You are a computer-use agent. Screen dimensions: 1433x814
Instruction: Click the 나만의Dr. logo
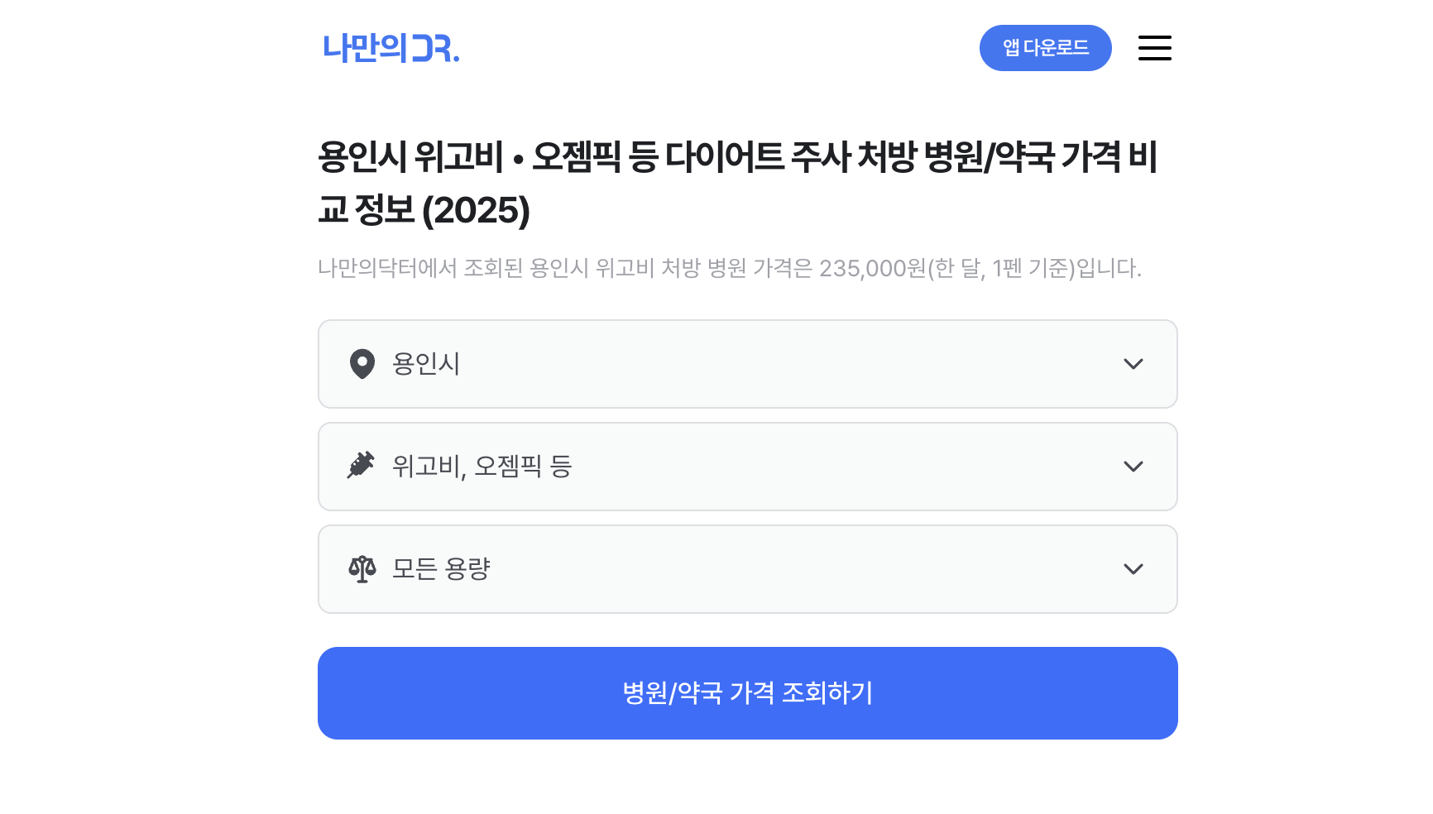point(391,48)
